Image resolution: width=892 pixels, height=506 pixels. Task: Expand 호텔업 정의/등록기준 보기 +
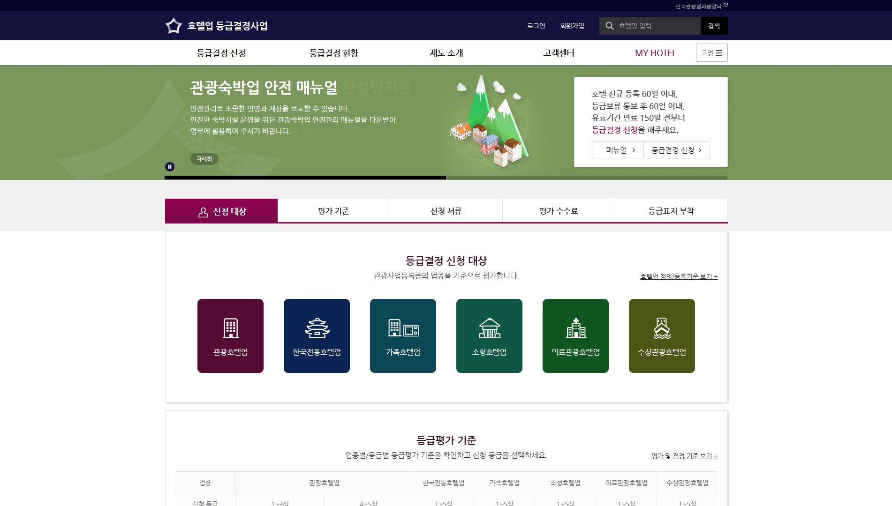pos(679,276)
